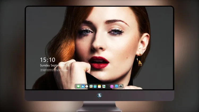Click the "Sunday September 28" date text

coord(55,65)
